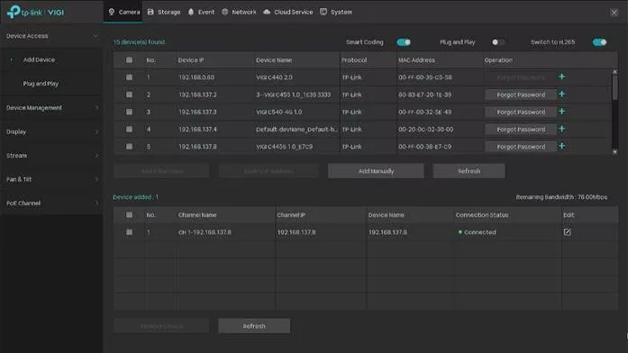Open the Cloud Service tab
The width and height of the screenshot is (628, 353).
click(288, 12)
